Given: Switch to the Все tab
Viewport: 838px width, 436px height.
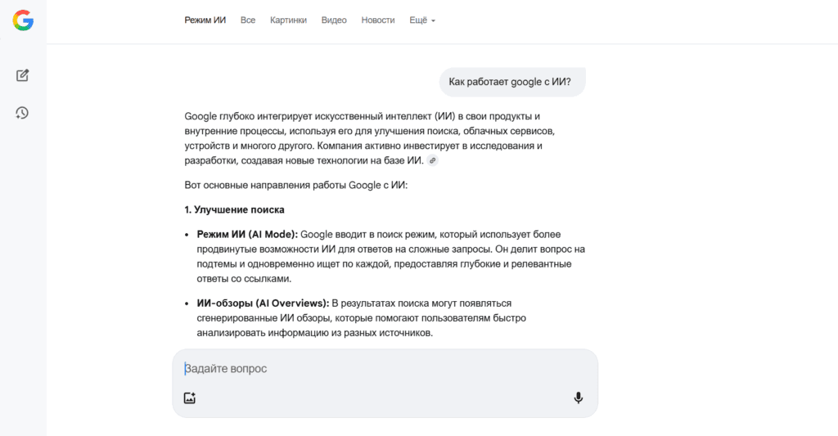Looking at the screenshot, I should pos(248,20).
